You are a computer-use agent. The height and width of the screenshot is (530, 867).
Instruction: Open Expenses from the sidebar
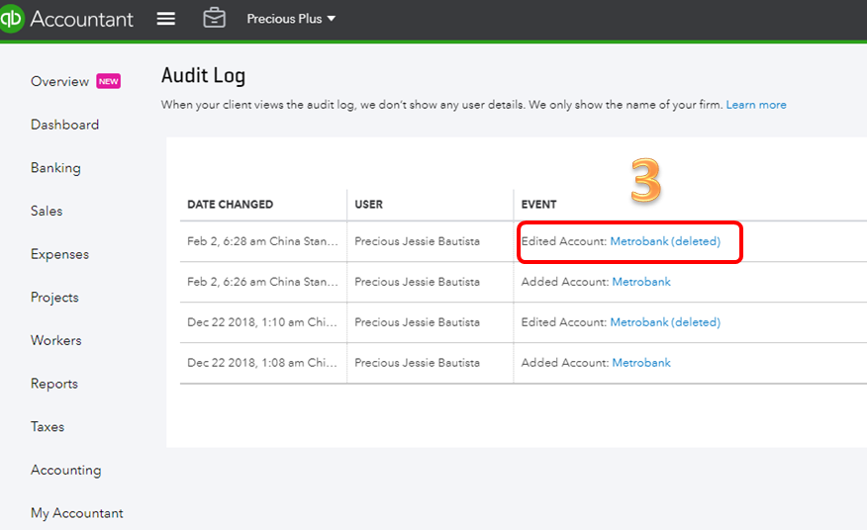pos(59,254)
